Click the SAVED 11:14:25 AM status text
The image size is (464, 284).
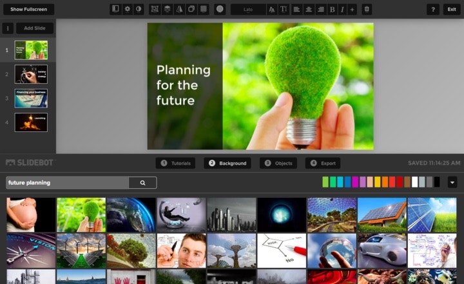[434, 163]
